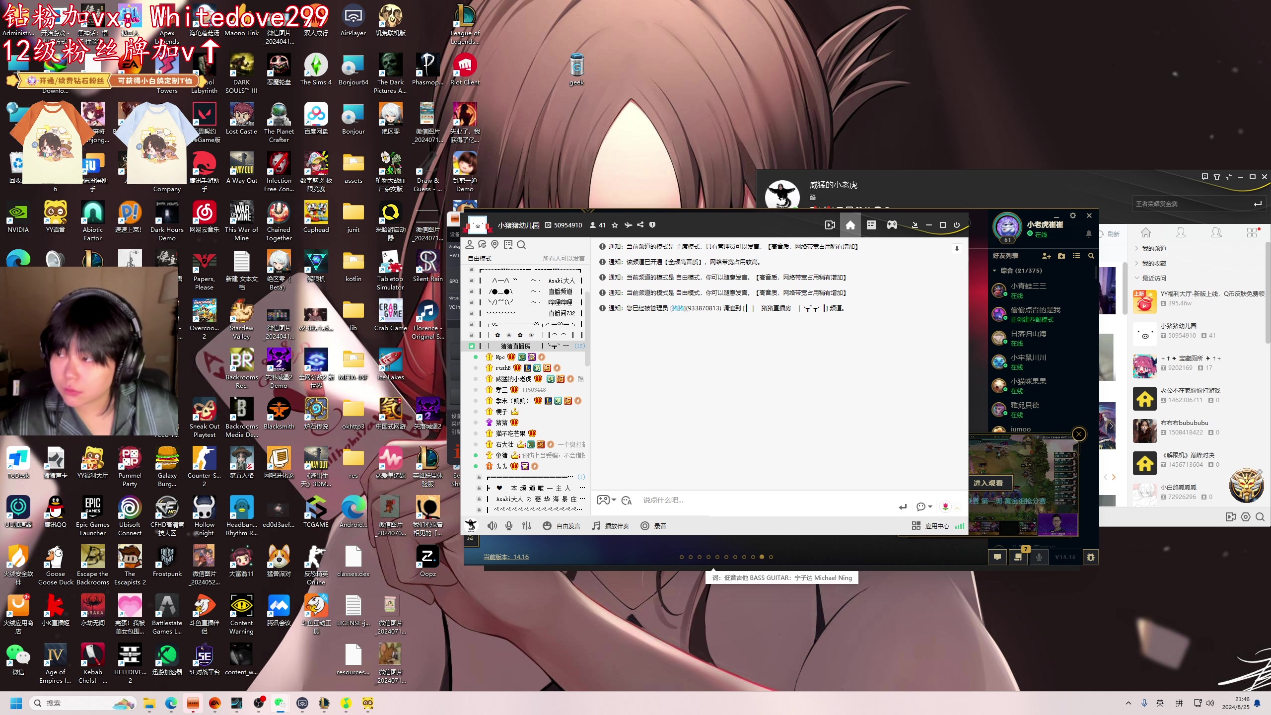Select user rushB in channel list

click(x=502, y=367)
